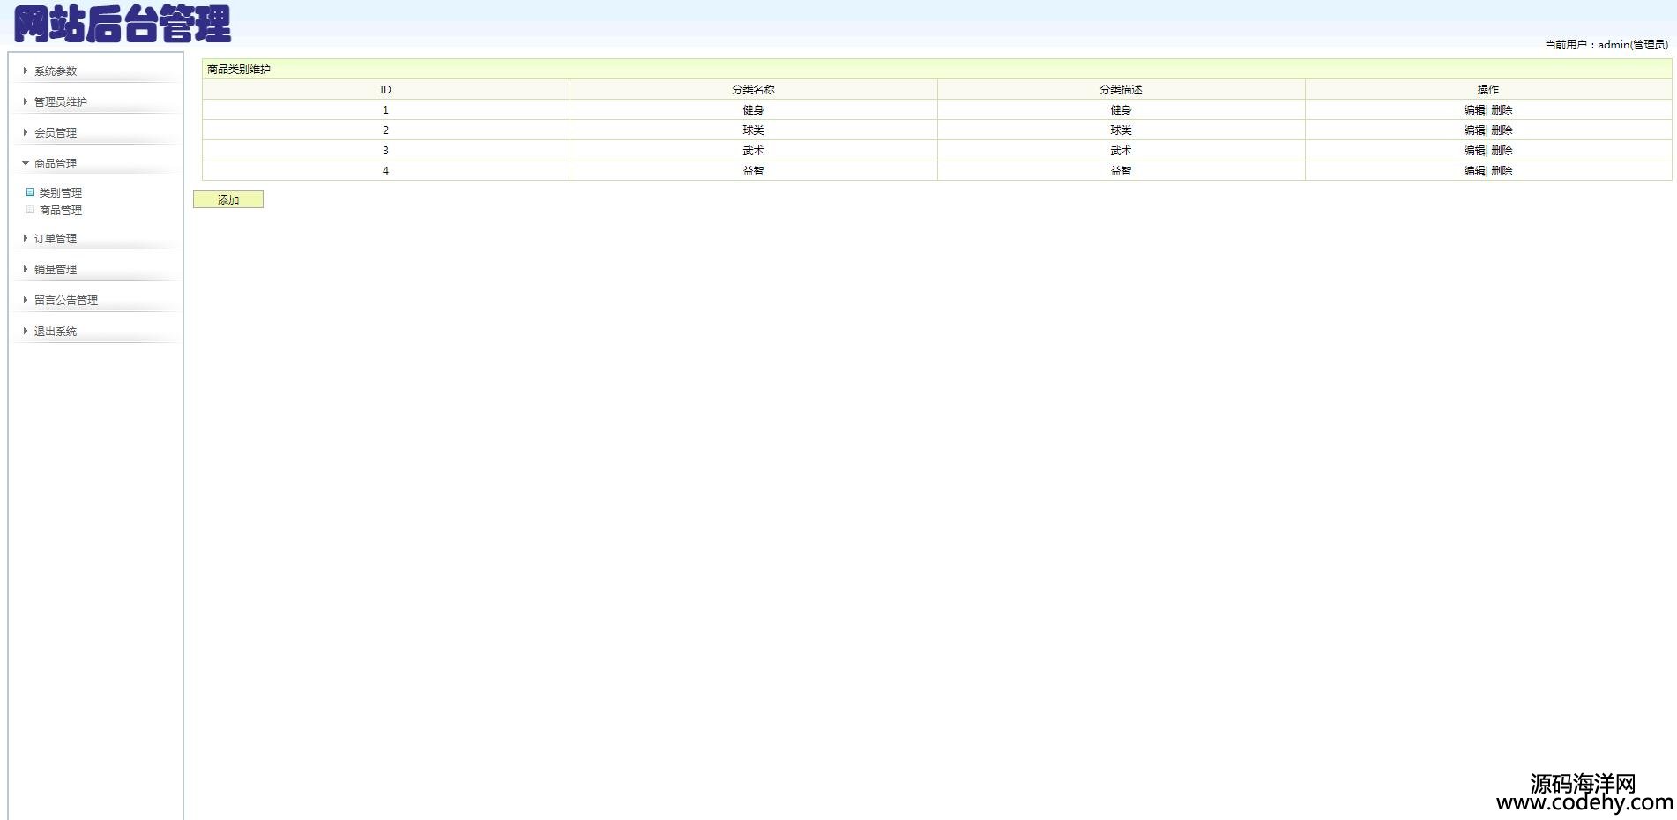1677x820 pixels.
Task: Expand the 管理员维护 section
Action: tap(60, 102)
